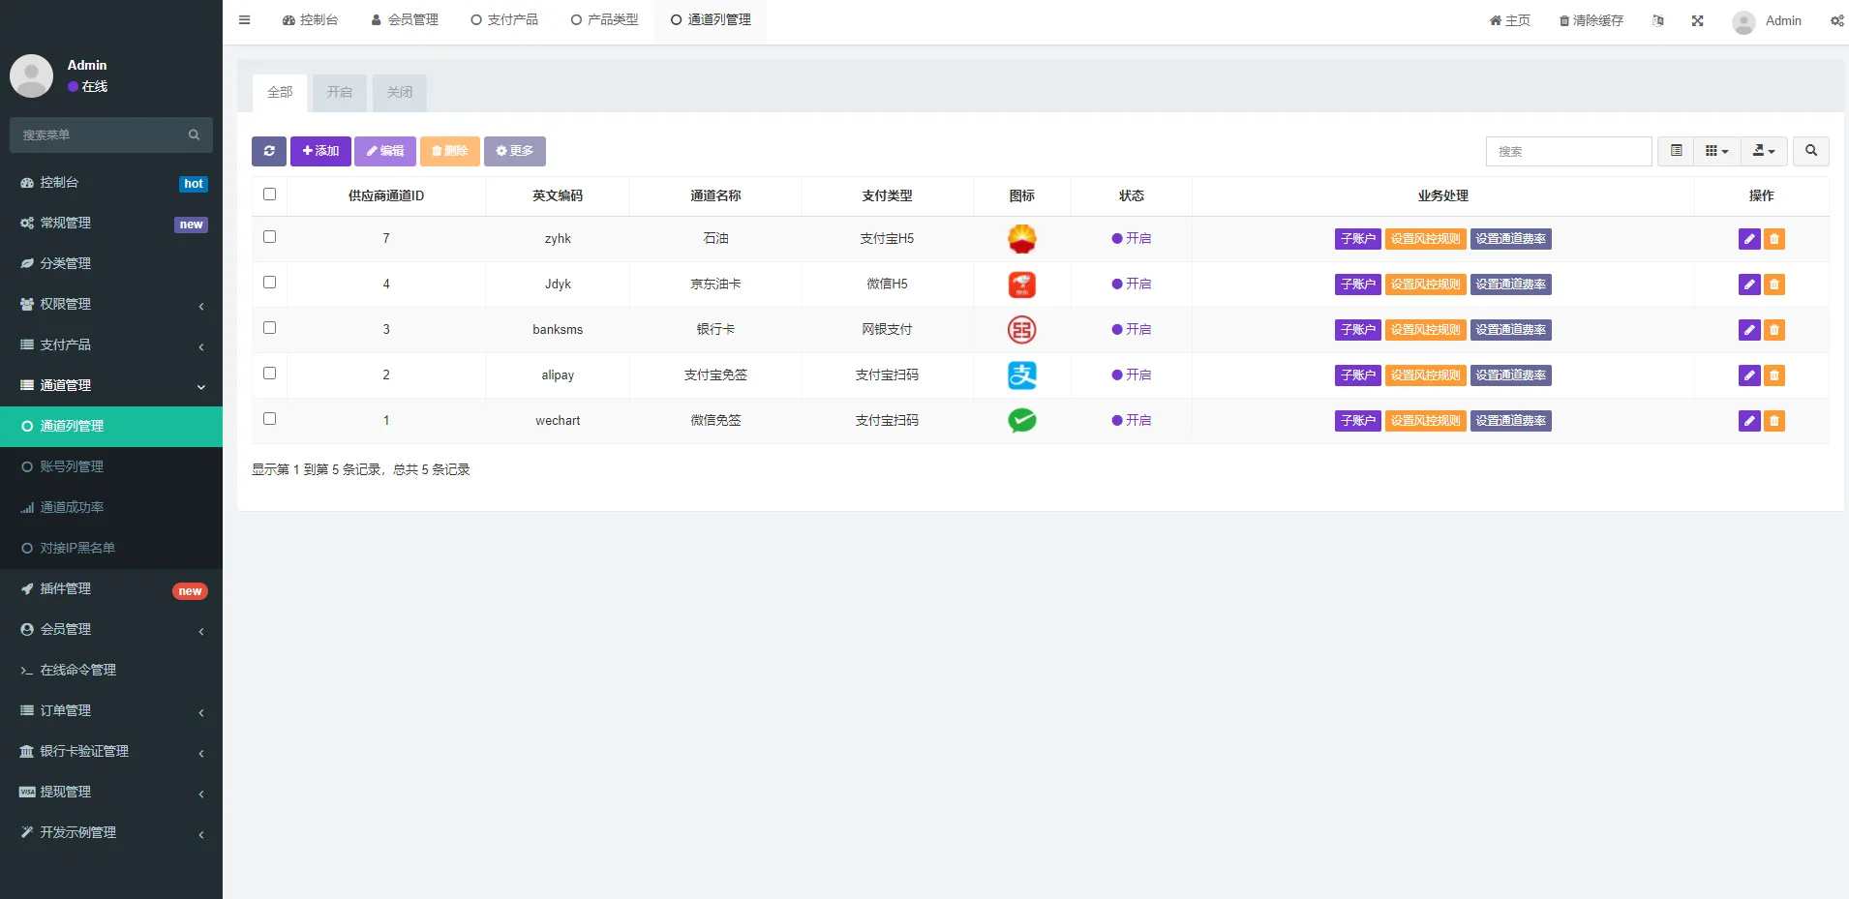This screenshot has height=899, width=1849.
Task: Edit the banksms row with pencil icon
Action: click(x=1749, y=330)
